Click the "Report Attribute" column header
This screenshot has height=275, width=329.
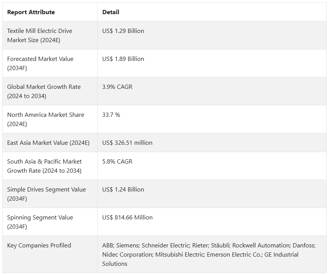(31, 12)
